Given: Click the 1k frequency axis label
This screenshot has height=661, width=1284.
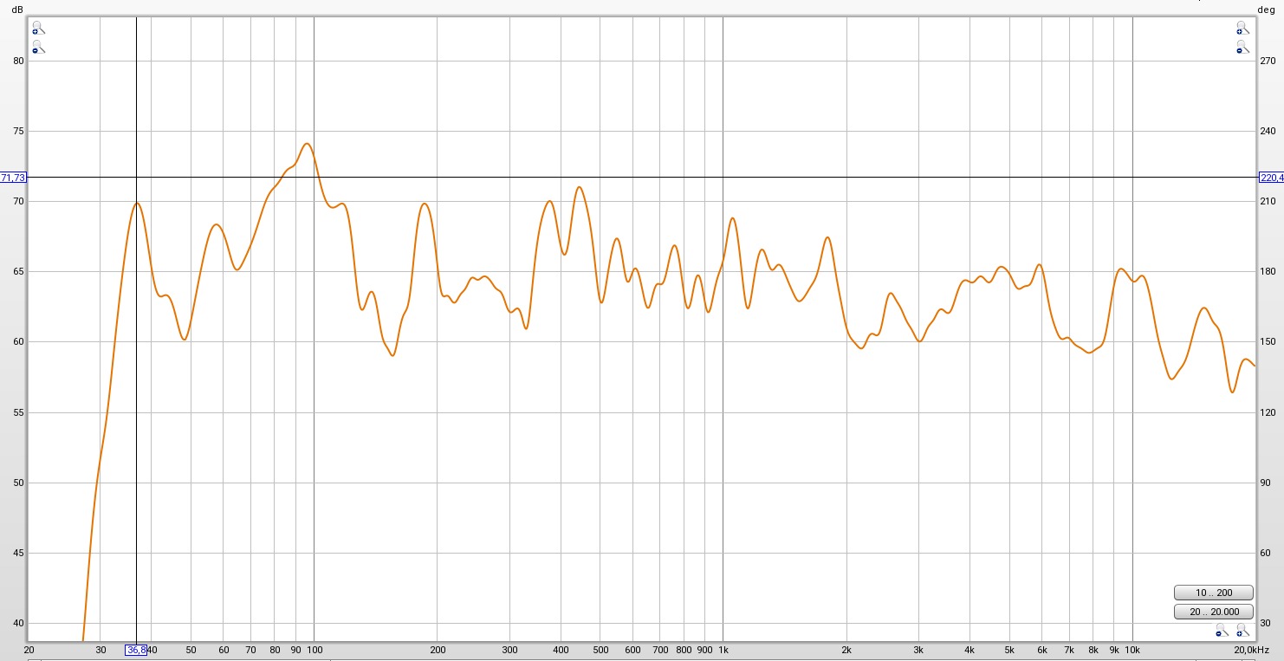Looking at the screenshot, I should point(723,650).
